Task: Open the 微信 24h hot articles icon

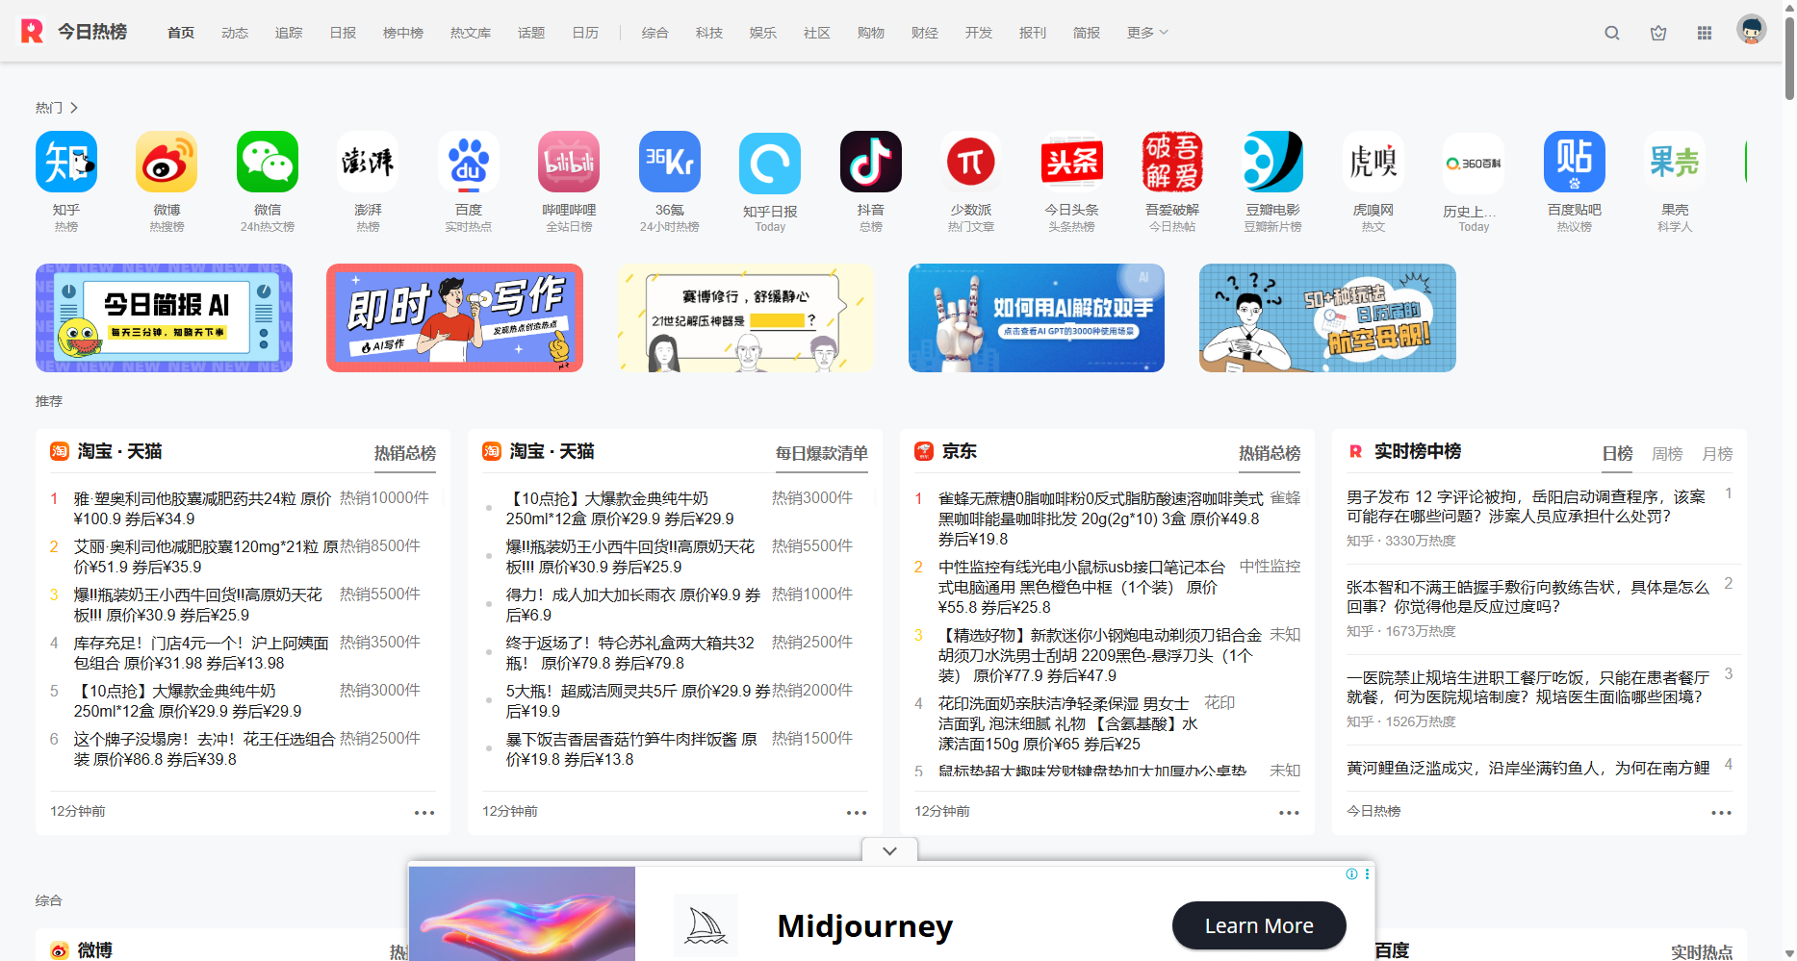Action: pyautogui.click(x=268, y=162)
